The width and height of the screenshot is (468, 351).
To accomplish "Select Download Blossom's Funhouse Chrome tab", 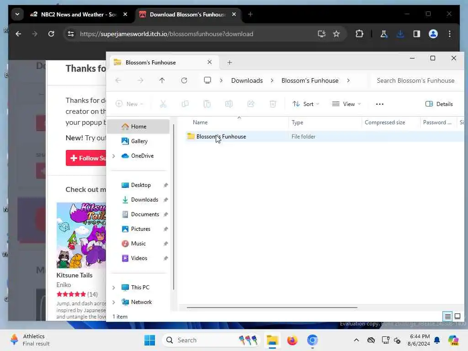I will [x=188, y=14].
